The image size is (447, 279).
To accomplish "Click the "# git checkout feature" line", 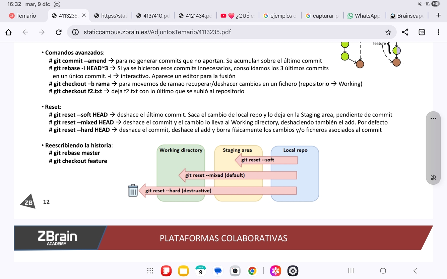I will coord(78,161).
